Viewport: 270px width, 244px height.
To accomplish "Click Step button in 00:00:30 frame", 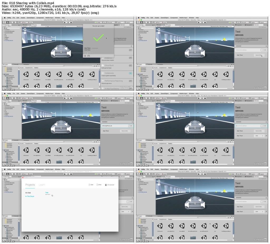I will click(71, 22).
